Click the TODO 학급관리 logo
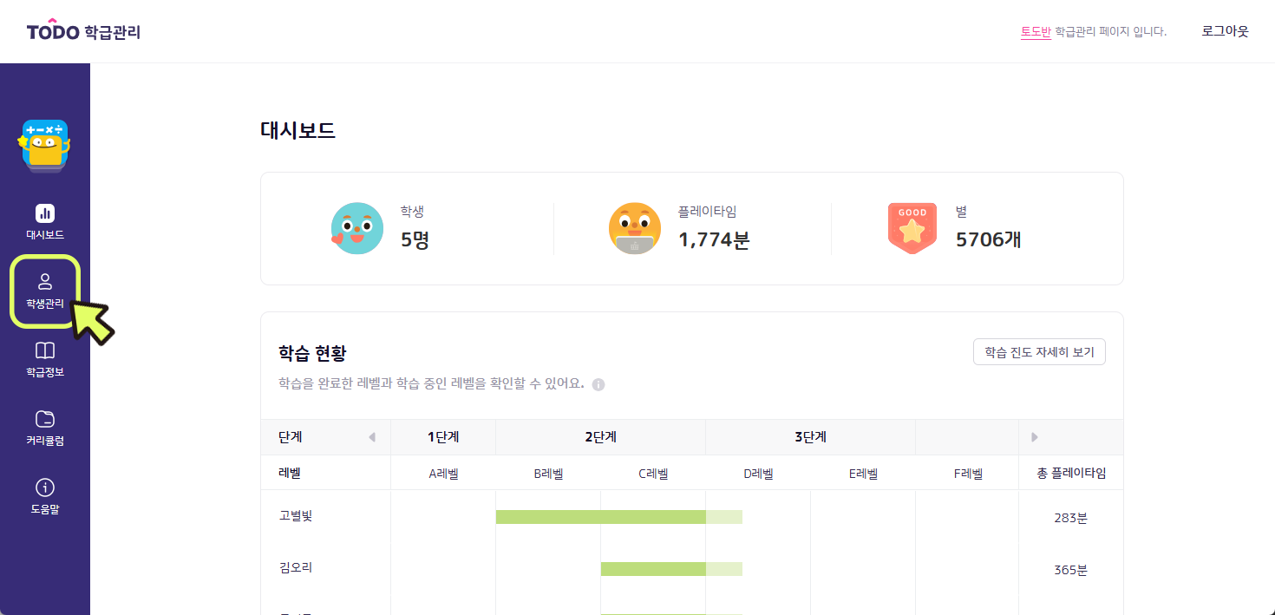The image size is (1275, 615). click(x=83, y=31)
